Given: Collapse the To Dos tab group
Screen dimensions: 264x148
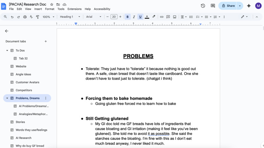Looking at the screenshot, I should [x=7, y=51].
